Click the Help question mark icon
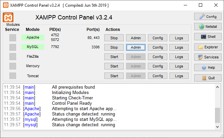Screen dimensions: 224x138 click(x=204, y=67)
